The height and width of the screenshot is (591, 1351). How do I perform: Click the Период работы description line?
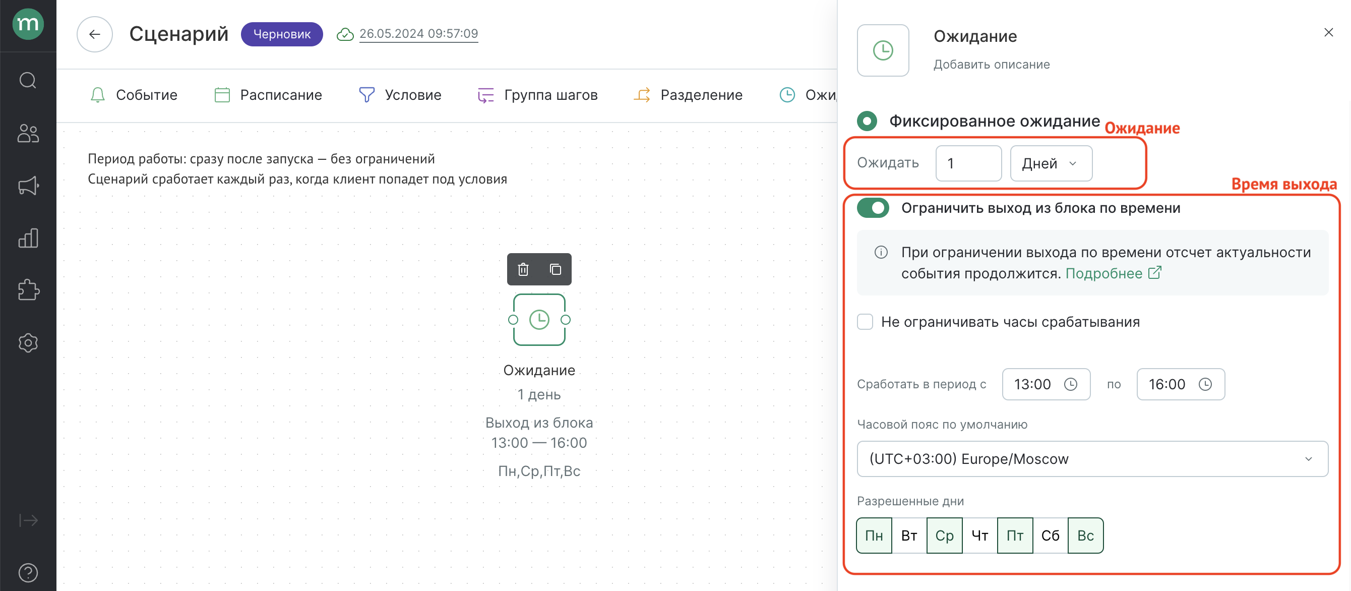point(261,159)
